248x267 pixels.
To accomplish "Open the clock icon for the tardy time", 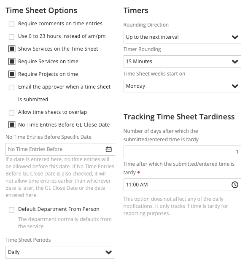I will (x=235, y=185).
